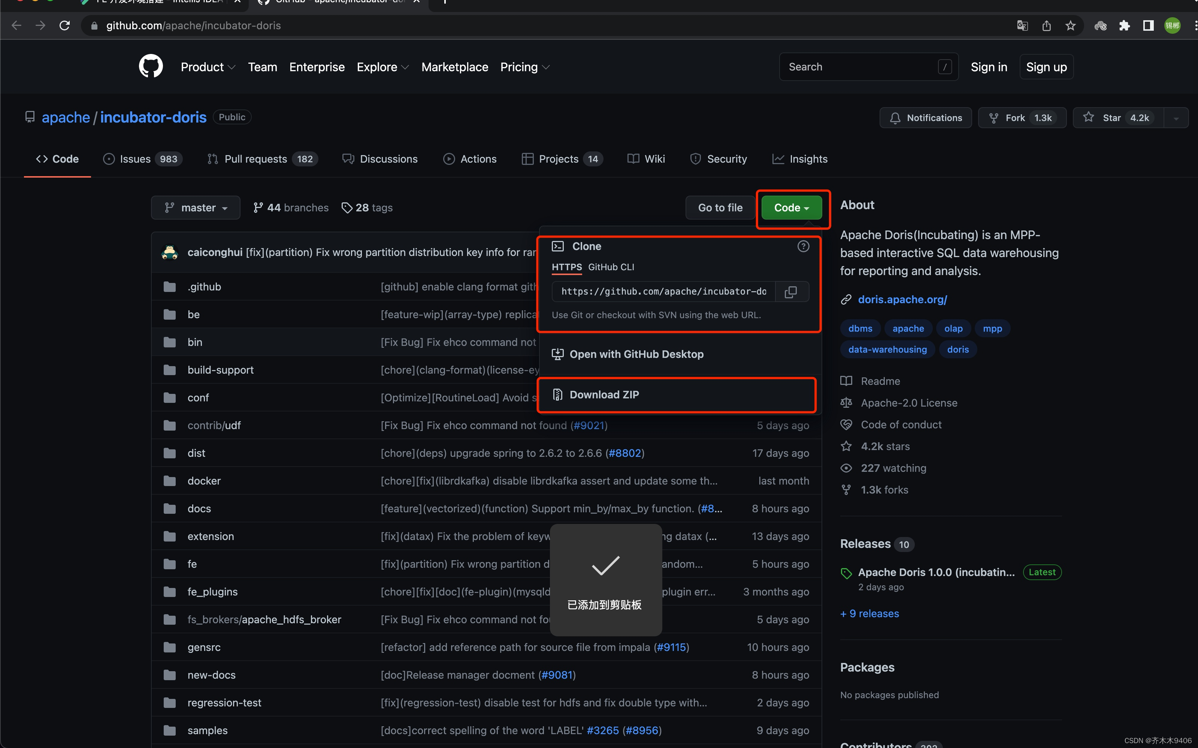Open the star lists dropdown arrow
The image size is (1198, 748).
coord(1176,118)
